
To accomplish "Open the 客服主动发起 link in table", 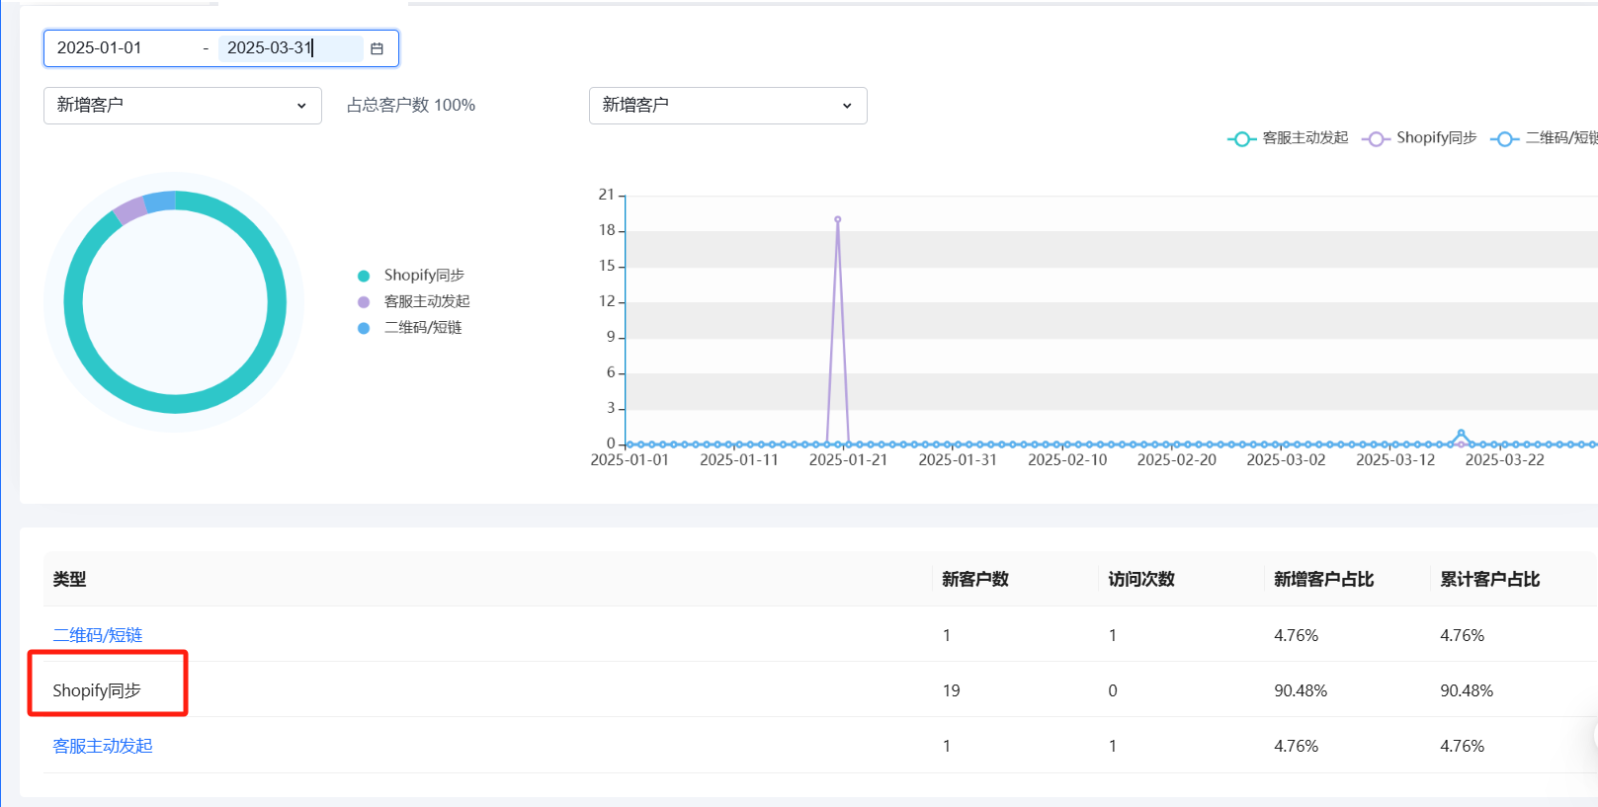I will point(103,746).
